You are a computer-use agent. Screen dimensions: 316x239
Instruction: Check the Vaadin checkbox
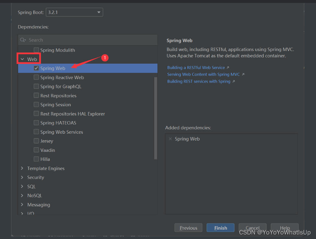36,150
